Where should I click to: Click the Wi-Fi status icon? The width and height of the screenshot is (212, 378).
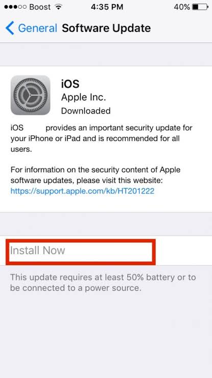pos(58,7)
